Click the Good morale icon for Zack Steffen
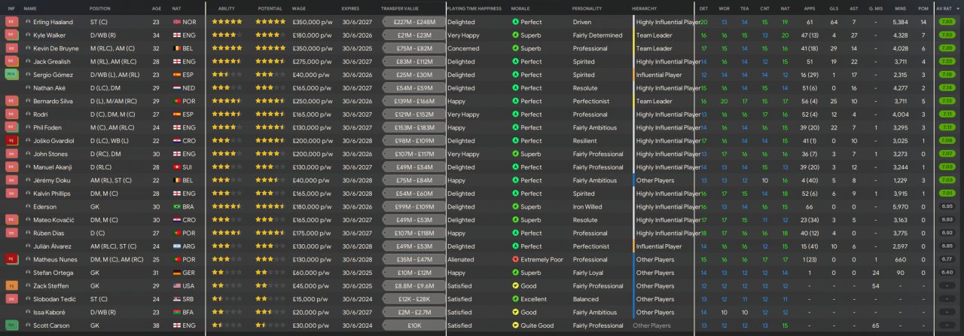964x336 pixels. pos(515,286)
